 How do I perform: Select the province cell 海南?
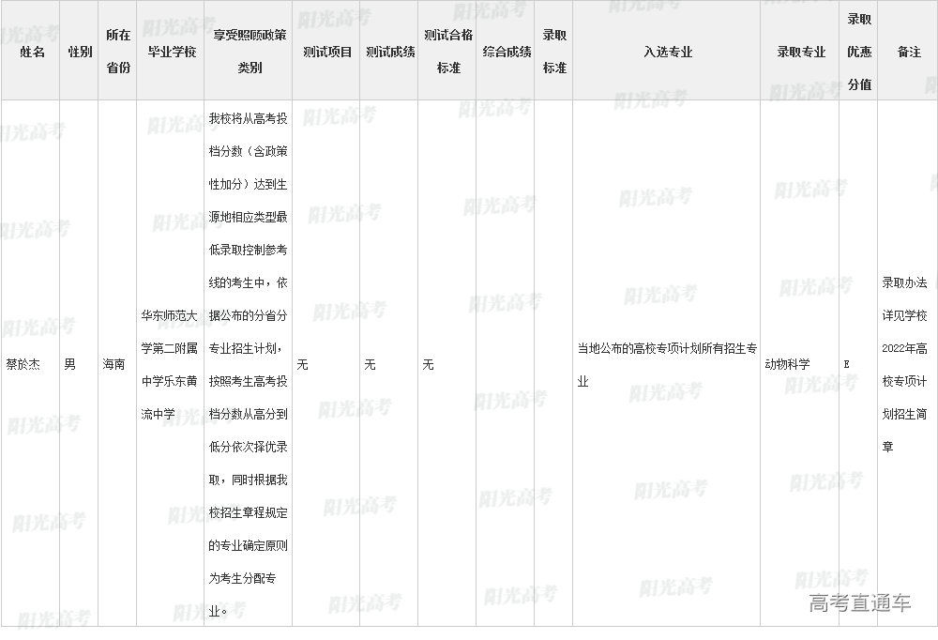pos(113,364)
